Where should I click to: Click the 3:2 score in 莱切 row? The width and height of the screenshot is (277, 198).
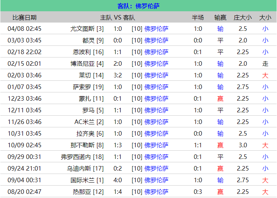(118, 75)
